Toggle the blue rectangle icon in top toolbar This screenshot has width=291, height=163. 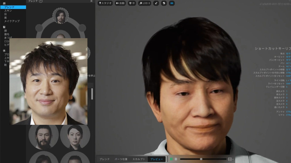[172, 3]
